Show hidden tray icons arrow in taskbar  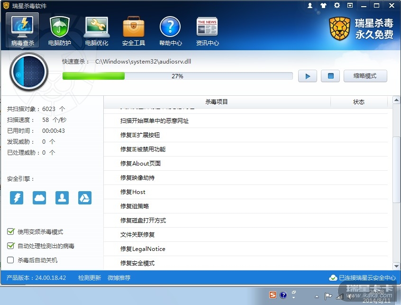tap(317, 296)
